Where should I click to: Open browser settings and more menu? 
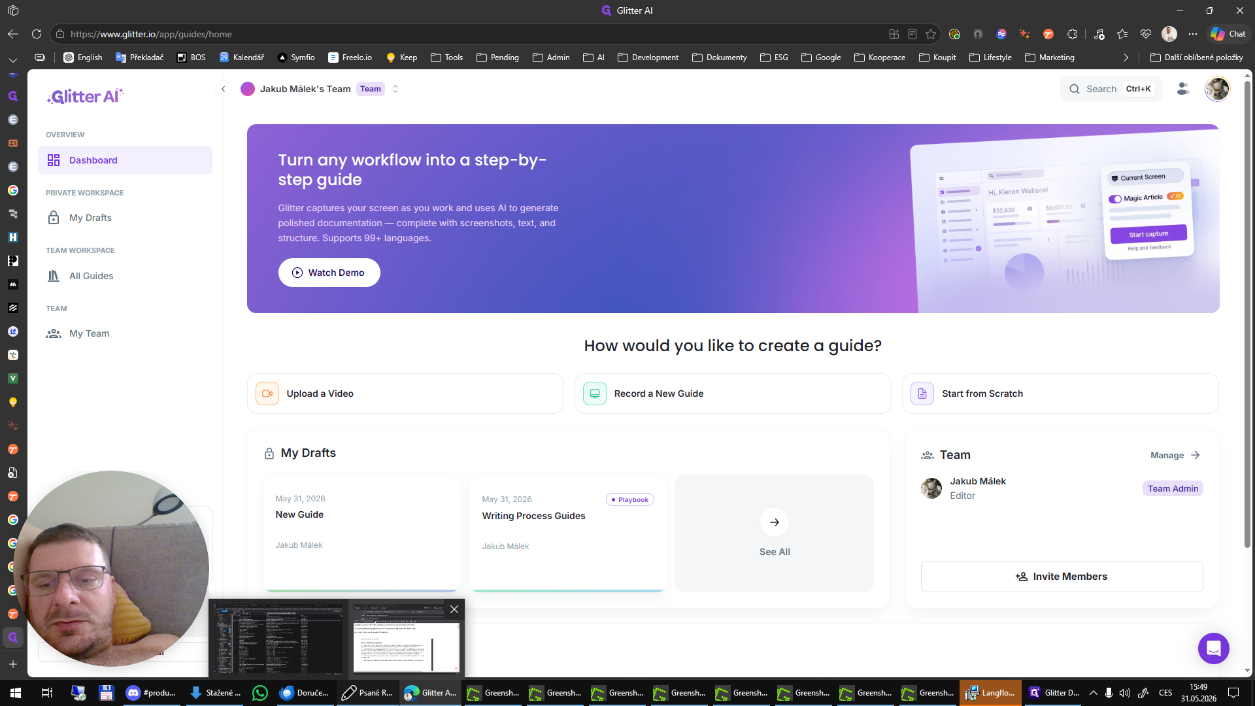(x=1193, y=34)
